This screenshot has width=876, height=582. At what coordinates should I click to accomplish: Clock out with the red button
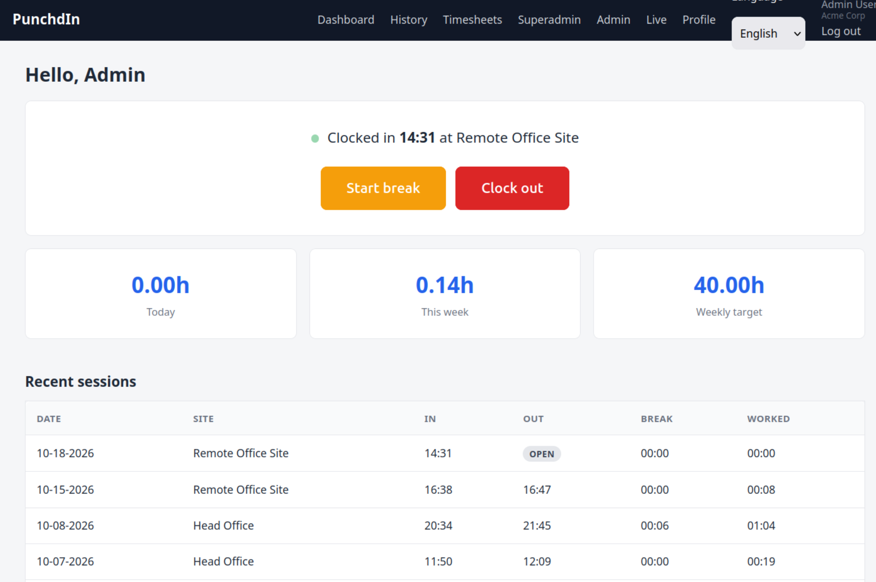click(x=512, y=188)
